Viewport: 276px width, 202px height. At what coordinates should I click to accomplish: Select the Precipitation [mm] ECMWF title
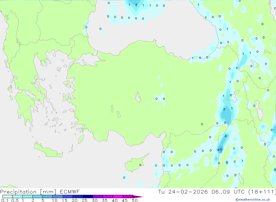pos(40,192)
